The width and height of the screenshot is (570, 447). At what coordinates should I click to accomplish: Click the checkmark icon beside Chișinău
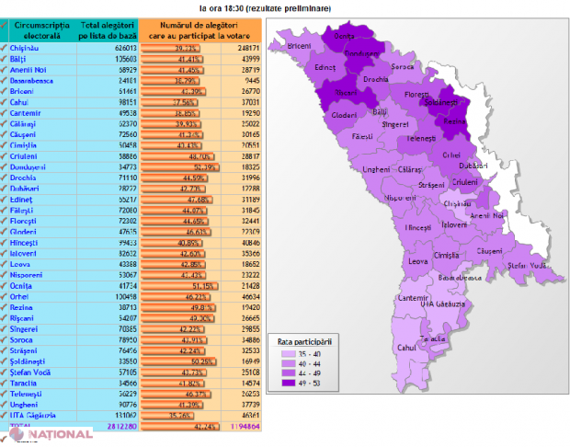pos(5,48)
